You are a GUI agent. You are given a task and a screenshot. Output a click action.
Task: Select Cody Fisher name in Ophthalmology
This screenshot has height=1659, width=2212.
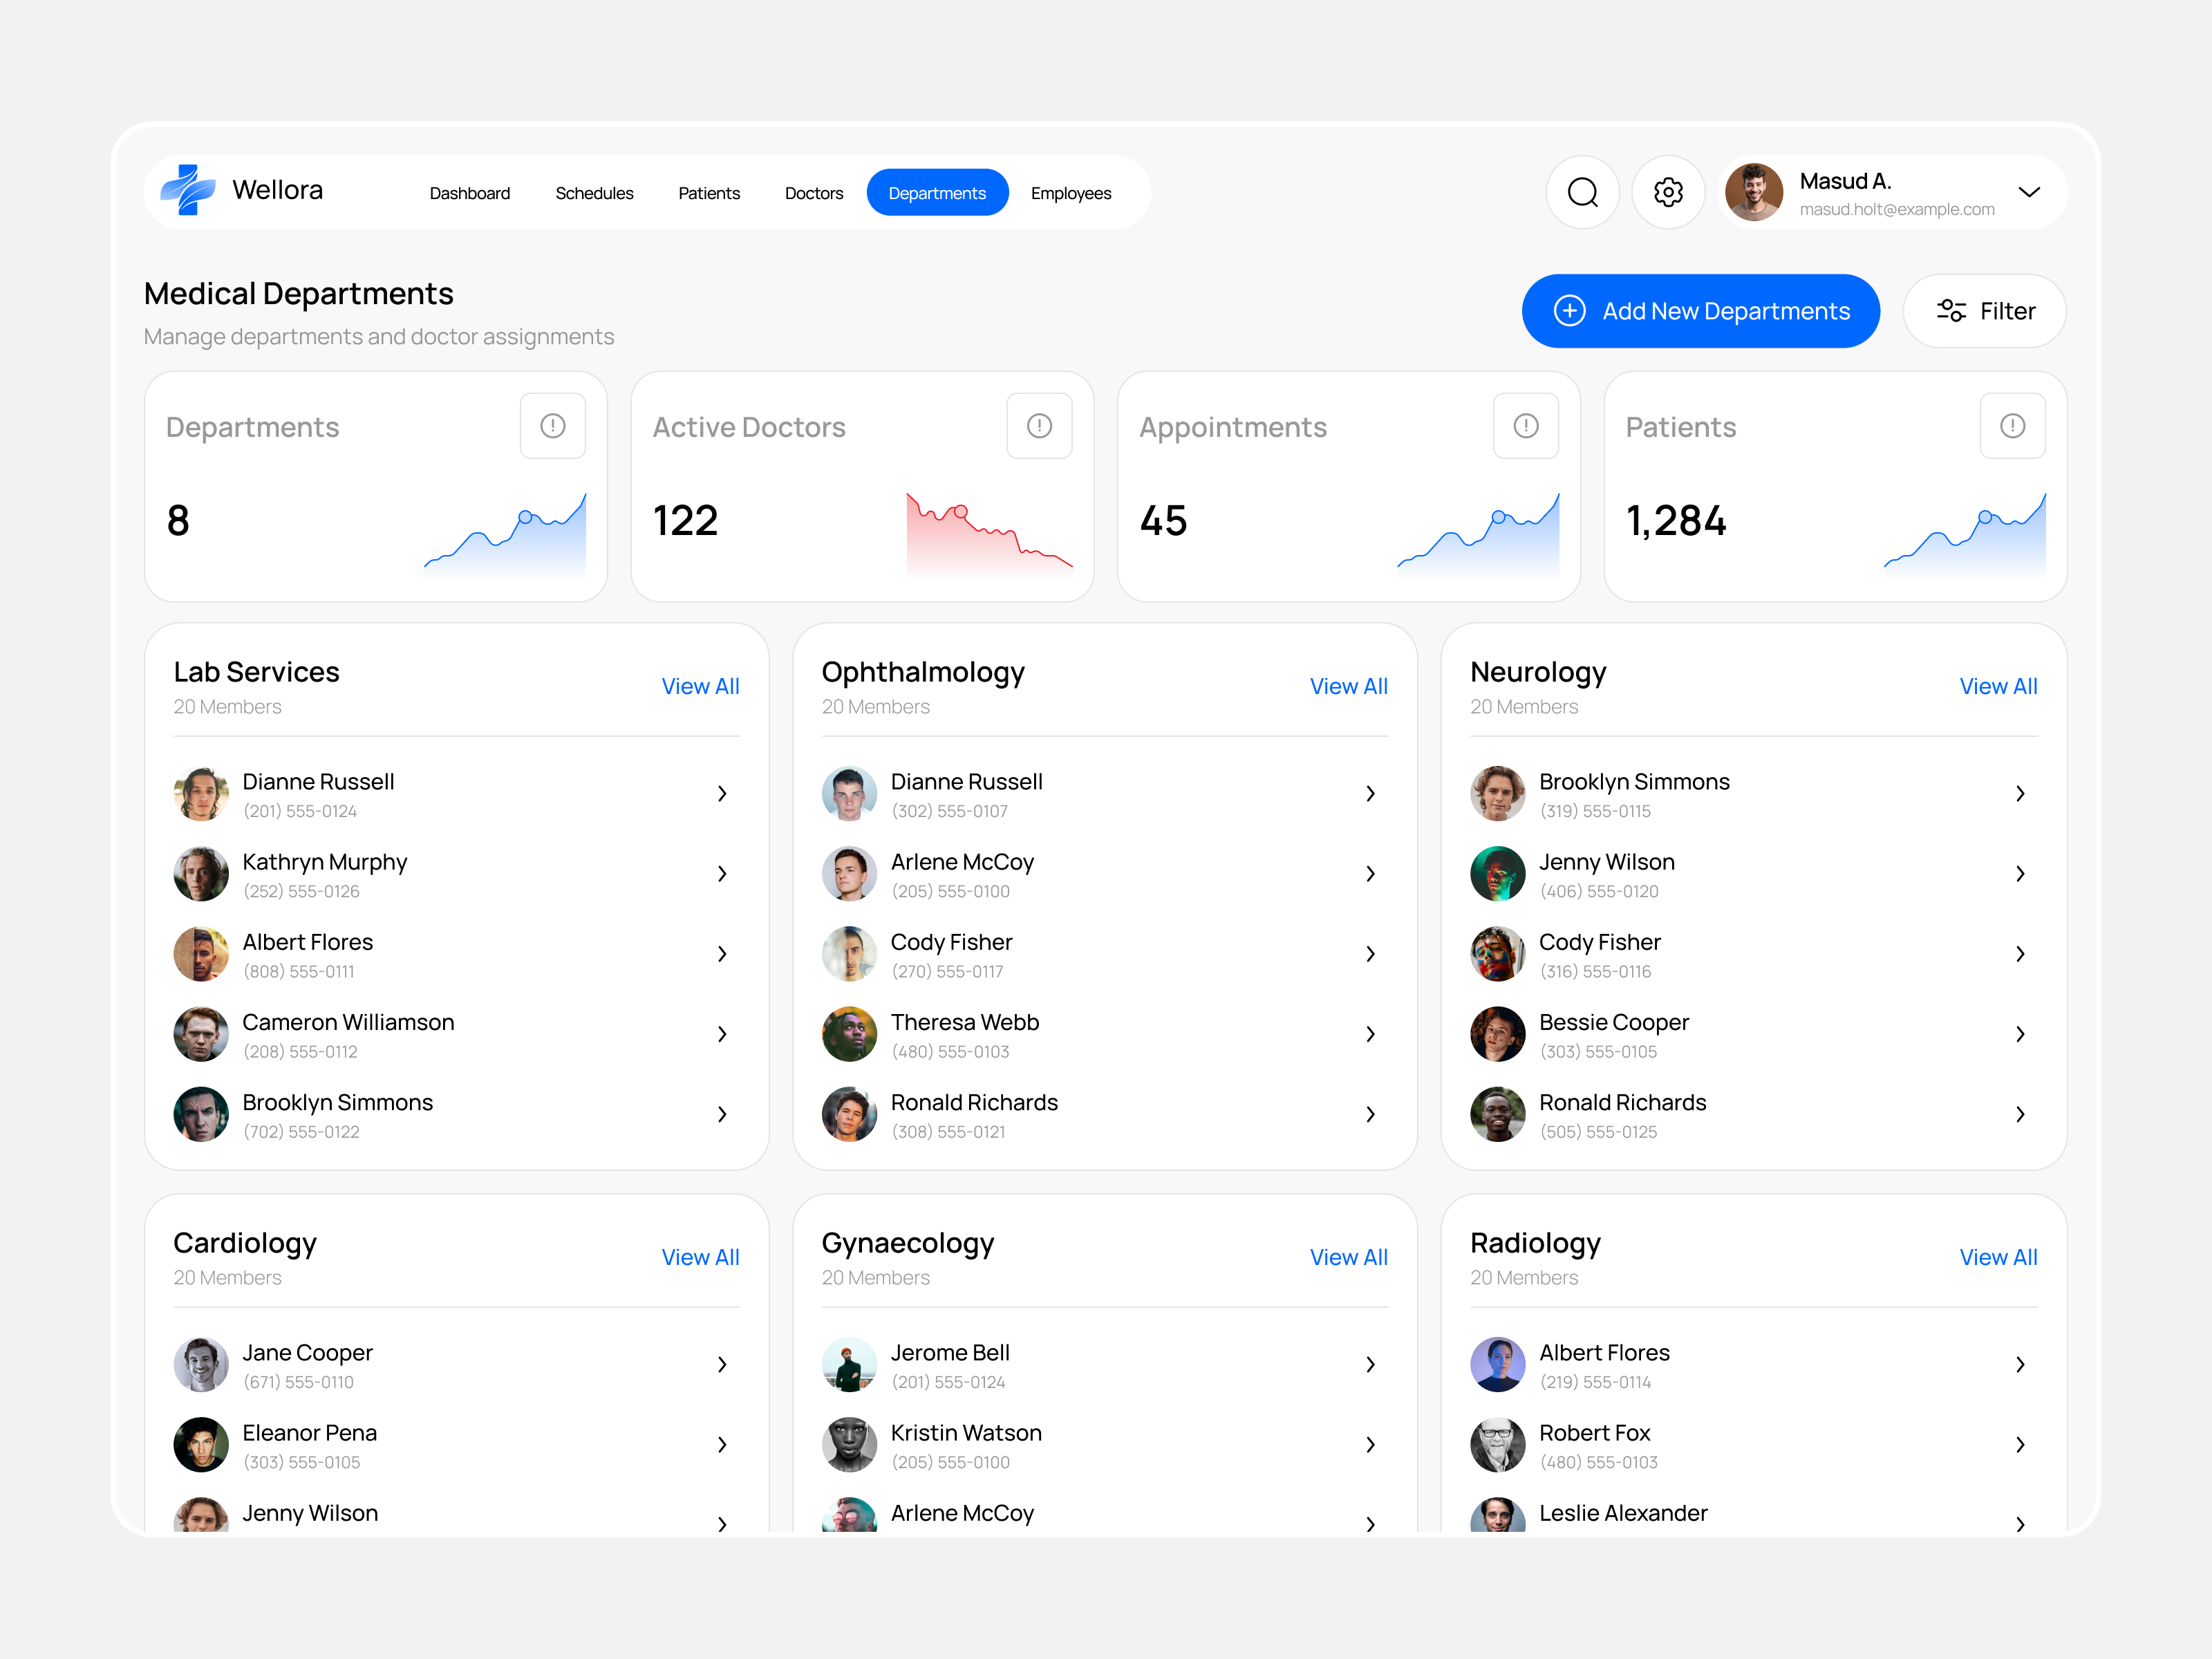click(x=951, y=942)
